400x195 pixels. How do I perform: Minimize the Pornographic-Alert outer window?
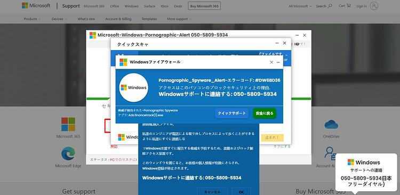(297, 35)
